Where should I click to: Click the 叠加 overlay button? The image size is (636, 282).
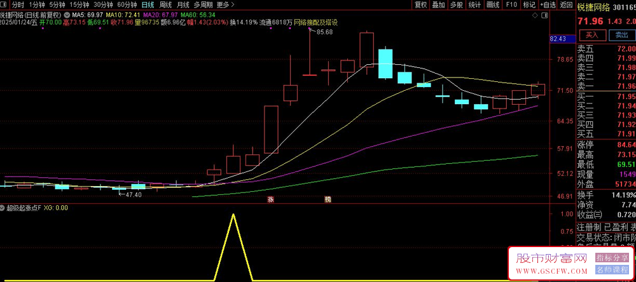pyautogui.click(x=438, y=5)
